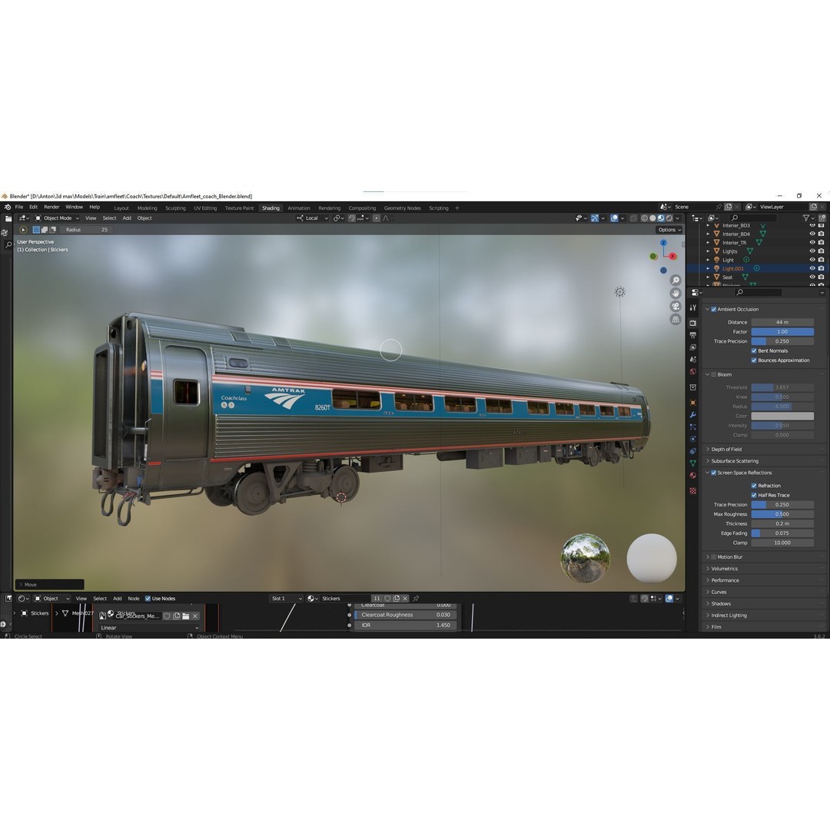Toggle X-ray mode in viewport header

coord(633,218)
